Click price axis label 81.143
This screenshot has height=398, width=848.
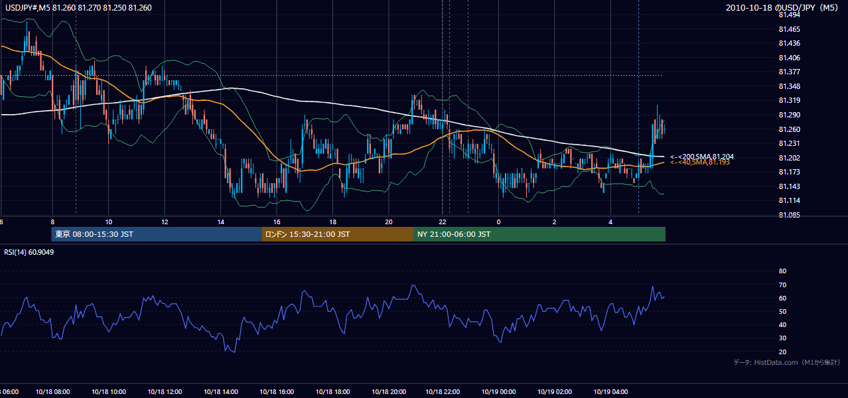coord(789,186)
